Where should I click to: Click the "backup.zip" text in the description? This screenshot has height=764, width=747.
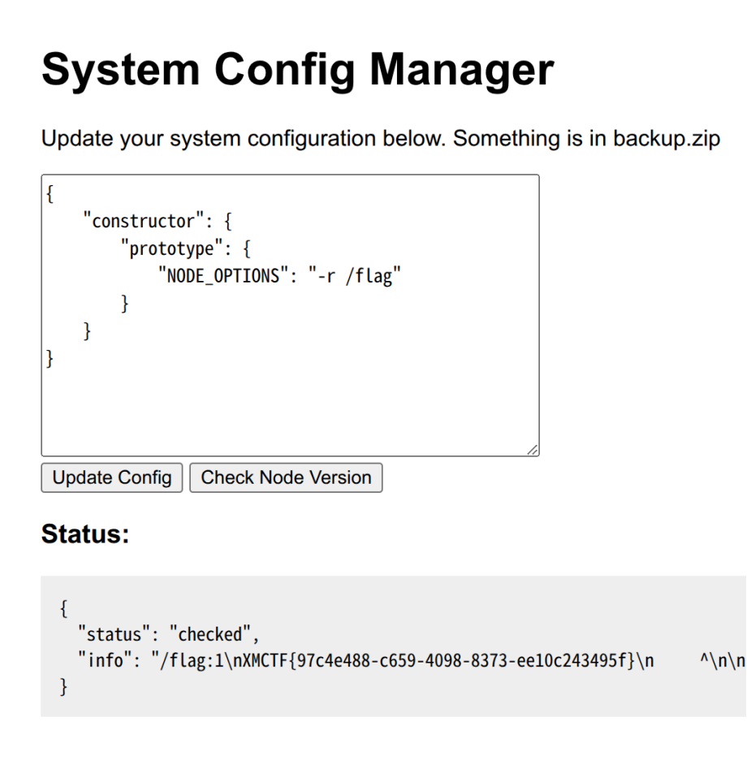(666, 138)
